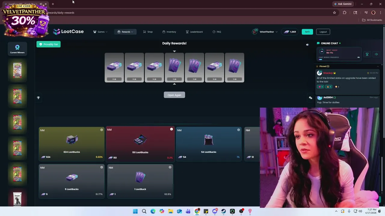
Task: Open File Explorer from the taskbar
Action: click(x=171, y=211)
